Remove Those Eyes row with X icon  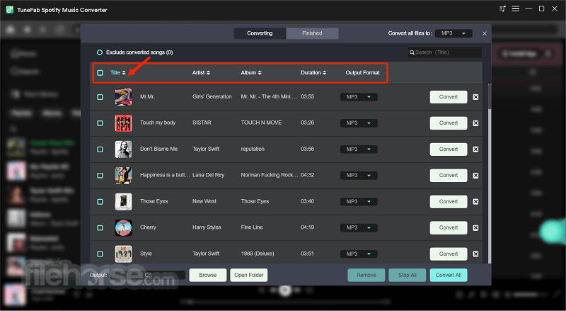[x=475, y=202]
